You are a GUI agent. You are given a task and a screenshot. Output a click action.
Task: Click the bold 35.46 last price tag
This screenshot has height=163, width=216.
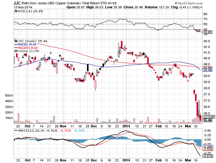point(207,120)
